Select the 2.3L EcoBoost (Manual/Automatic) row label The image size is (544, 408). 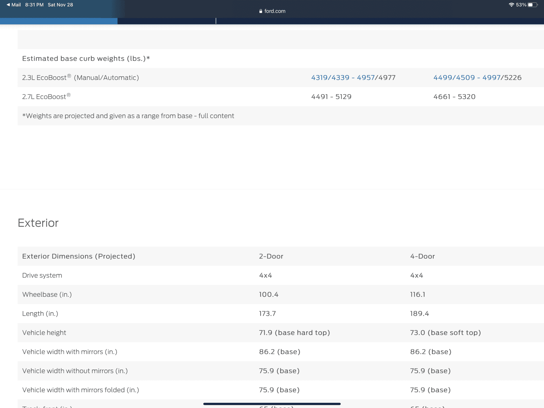pos(80,77)
